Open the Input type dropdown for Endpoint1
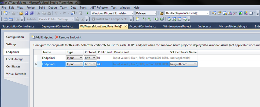The image size is (260, 107). point(75,58)
